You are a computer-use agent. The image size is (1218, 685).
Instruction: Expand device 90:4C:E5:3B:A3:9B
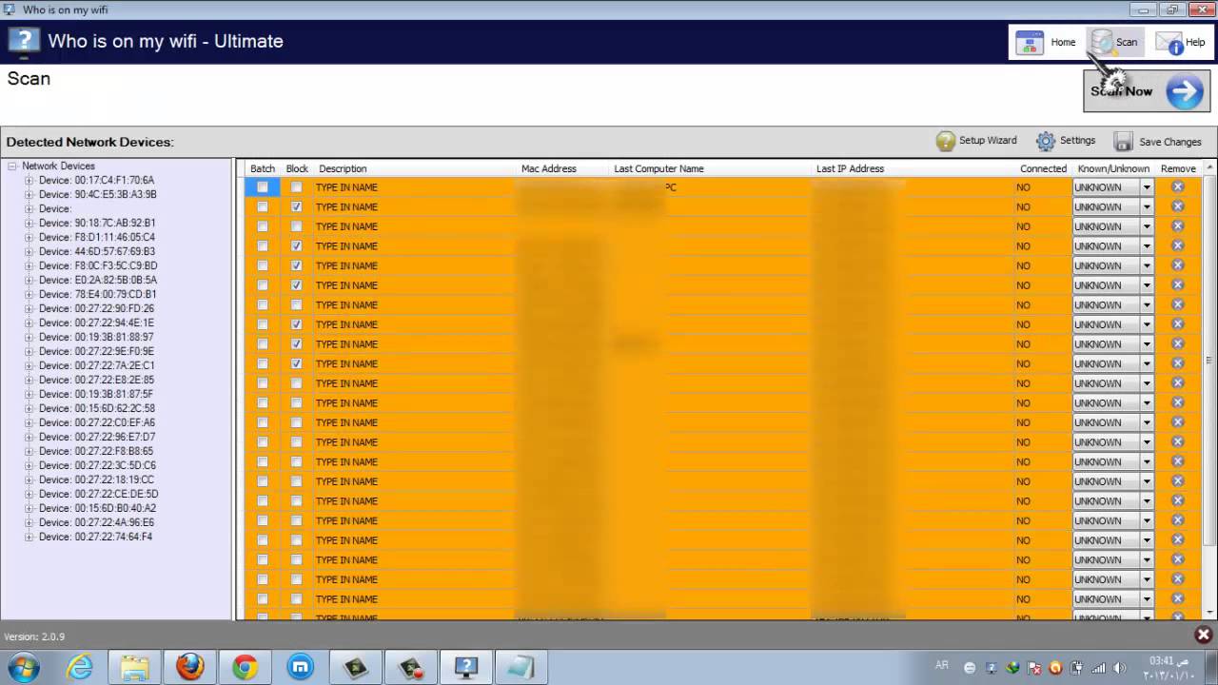pyautogui.click(x=29, y=194)
